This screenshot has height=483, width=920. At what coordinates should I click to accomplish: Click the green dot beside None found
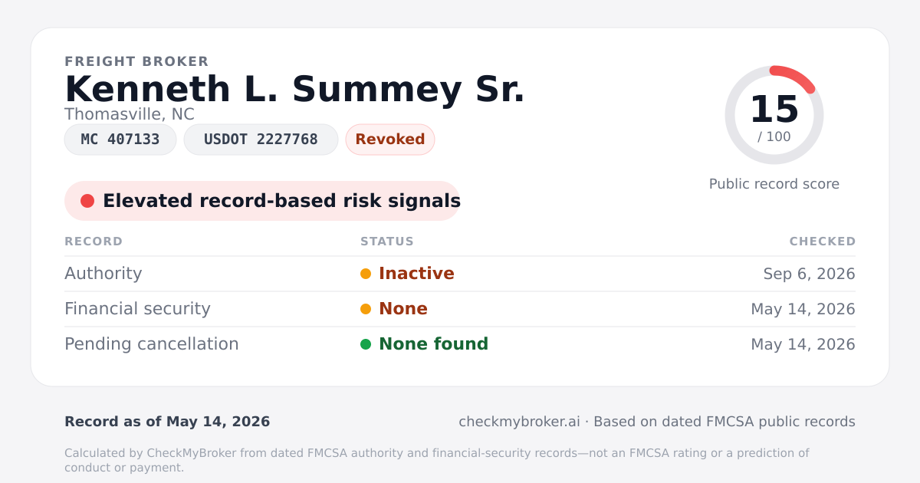[366, 344]
